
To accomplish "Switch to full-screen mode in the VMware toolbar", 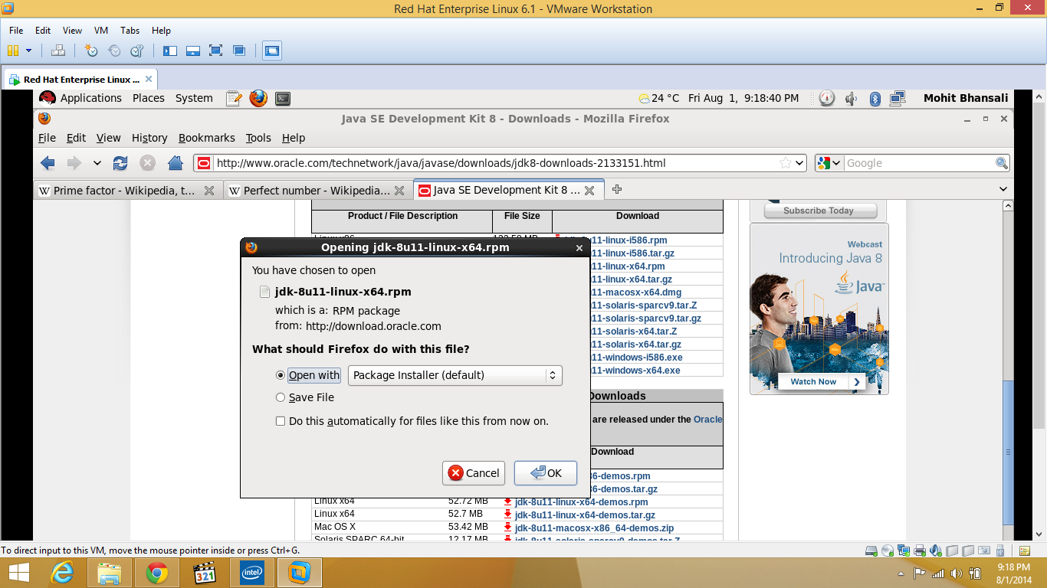I will click(216, 51).
